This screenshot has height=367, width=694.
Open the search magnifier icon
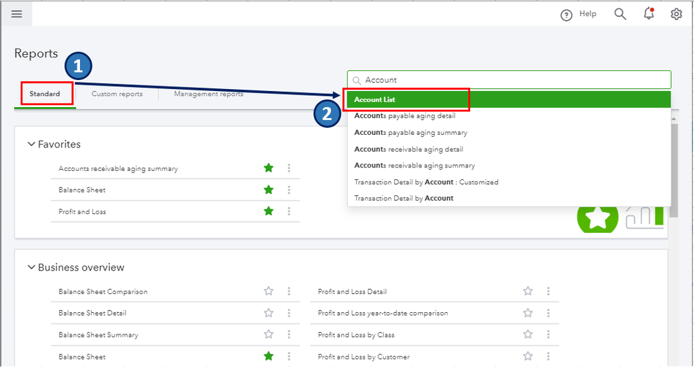click(x=620, y=14)
